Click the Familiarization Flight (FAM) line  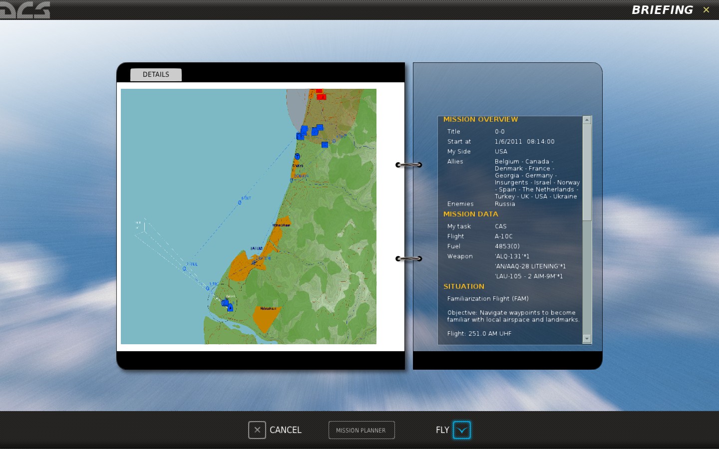tap(488, 299)
